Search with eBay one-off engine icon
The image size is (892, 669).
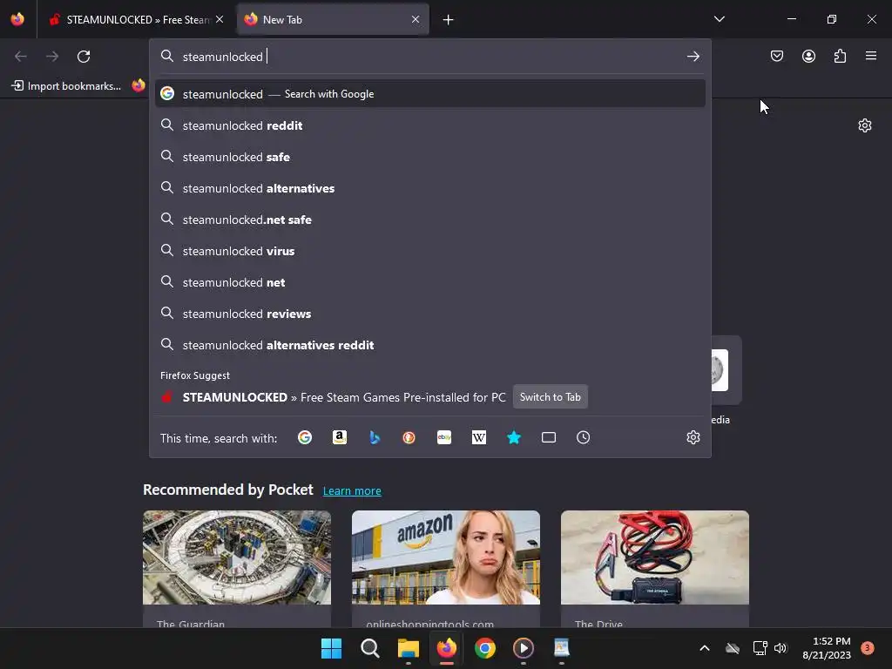tap(444, 437)
